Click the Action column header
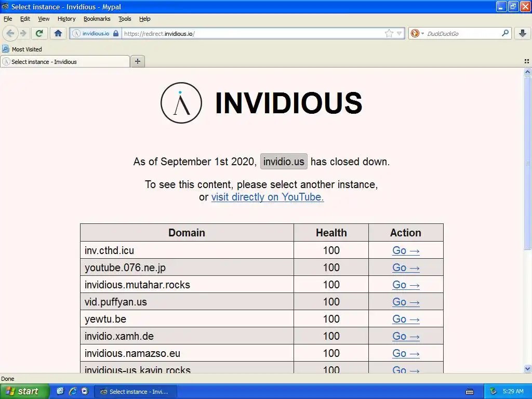 coord(406,233)
